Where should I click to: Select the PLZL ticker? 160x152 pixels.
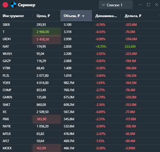tap(6, 76)
